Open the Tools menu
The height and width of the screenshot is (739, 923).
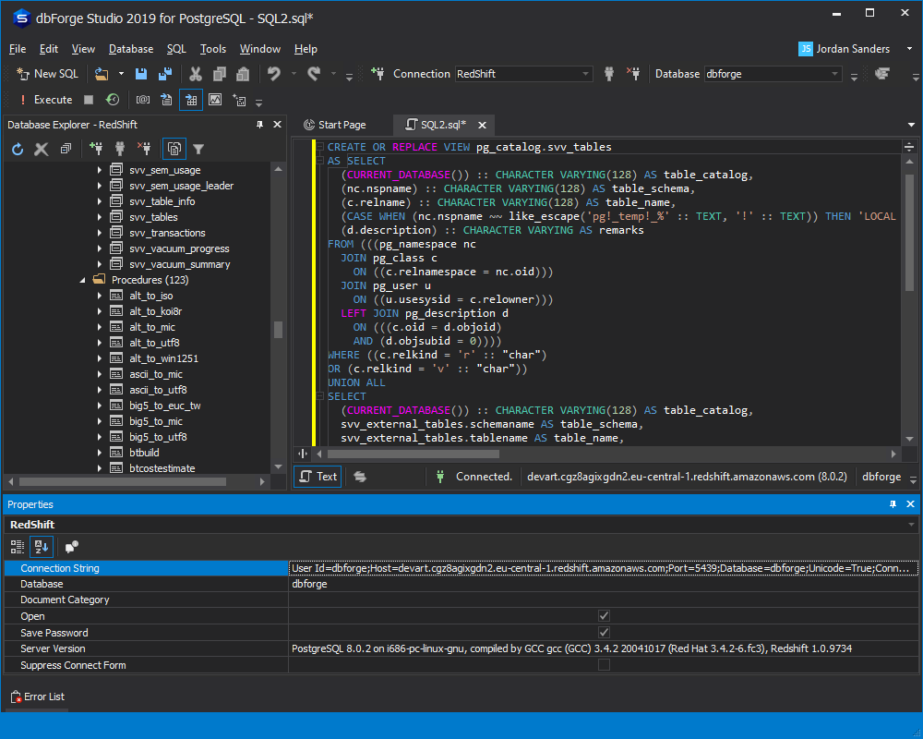click(213, 49)
